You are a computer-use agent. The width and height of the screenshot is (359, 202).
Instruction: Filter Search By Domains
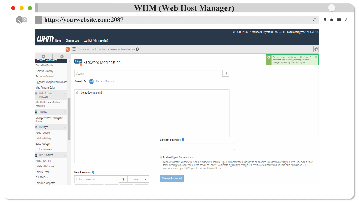[x=110, y=81]
